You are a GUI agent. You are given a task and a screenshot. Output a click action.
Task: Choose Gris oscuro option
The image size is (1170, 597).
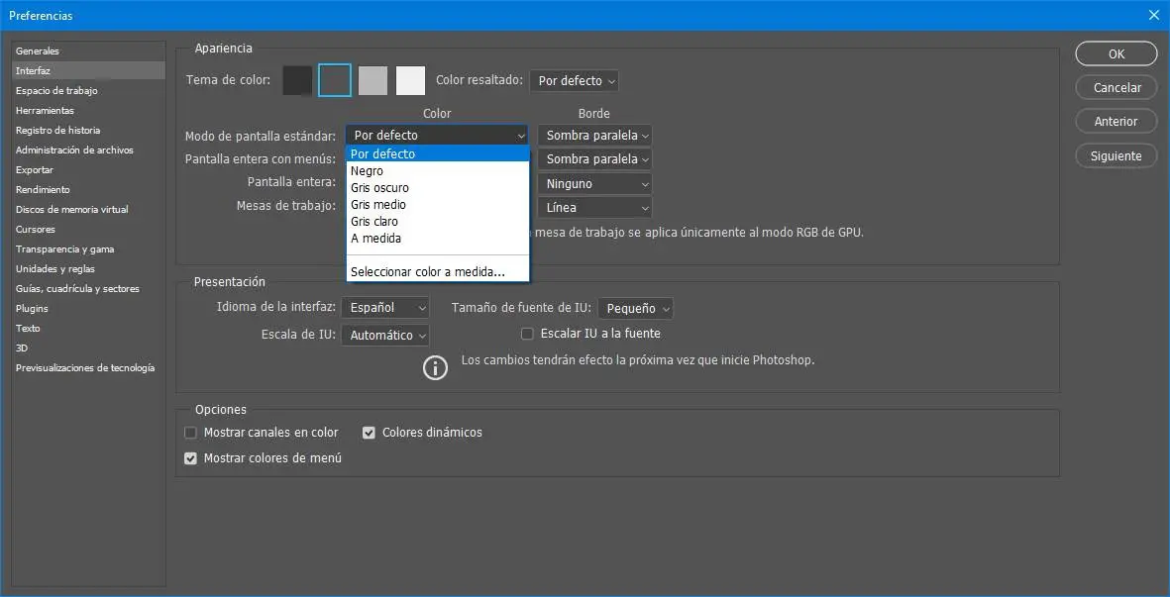pos(438,188)
